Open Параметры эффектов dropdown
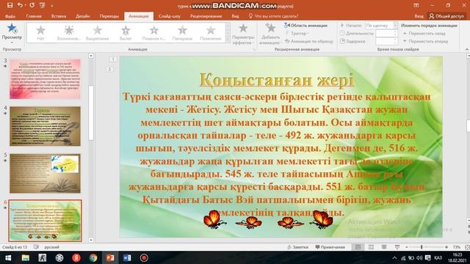Screen dimensions: 470x264 [x=243, y=34]
